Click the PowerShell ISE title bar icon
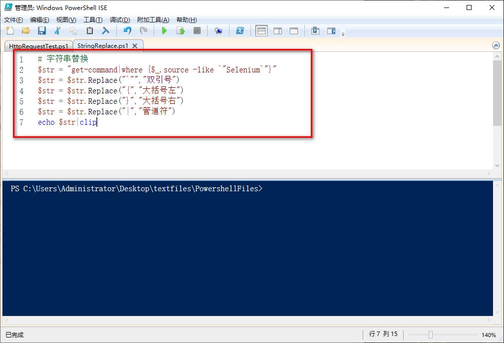This screenshot has height=343, width=504. pos(8,7)
